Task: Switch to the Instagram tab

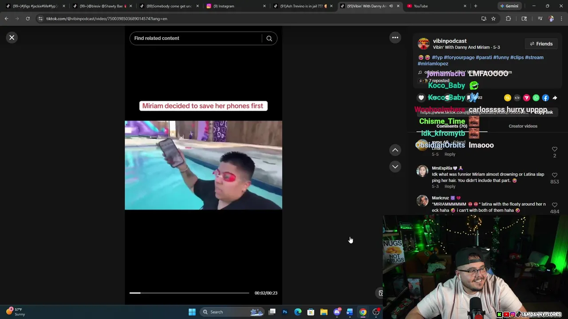Action: click(x=236, y=6)
